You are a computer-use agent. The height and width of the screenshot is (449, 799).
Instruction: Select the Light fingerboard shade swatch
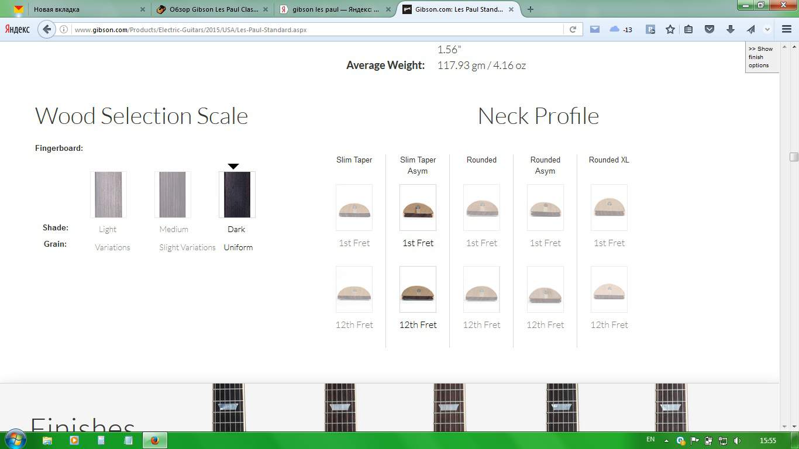point(108,195)
